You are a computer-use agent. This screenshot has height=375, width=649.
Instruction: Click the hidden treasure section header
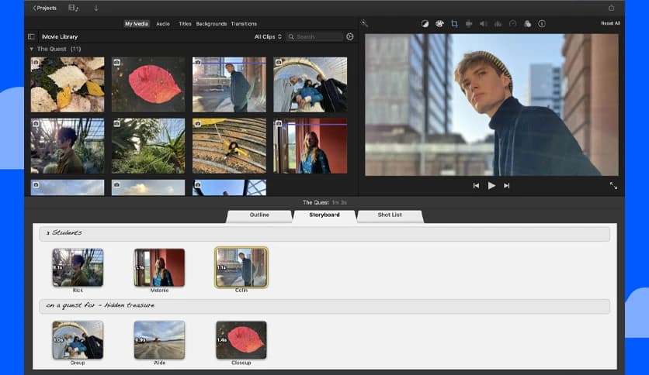click(324, 306)
